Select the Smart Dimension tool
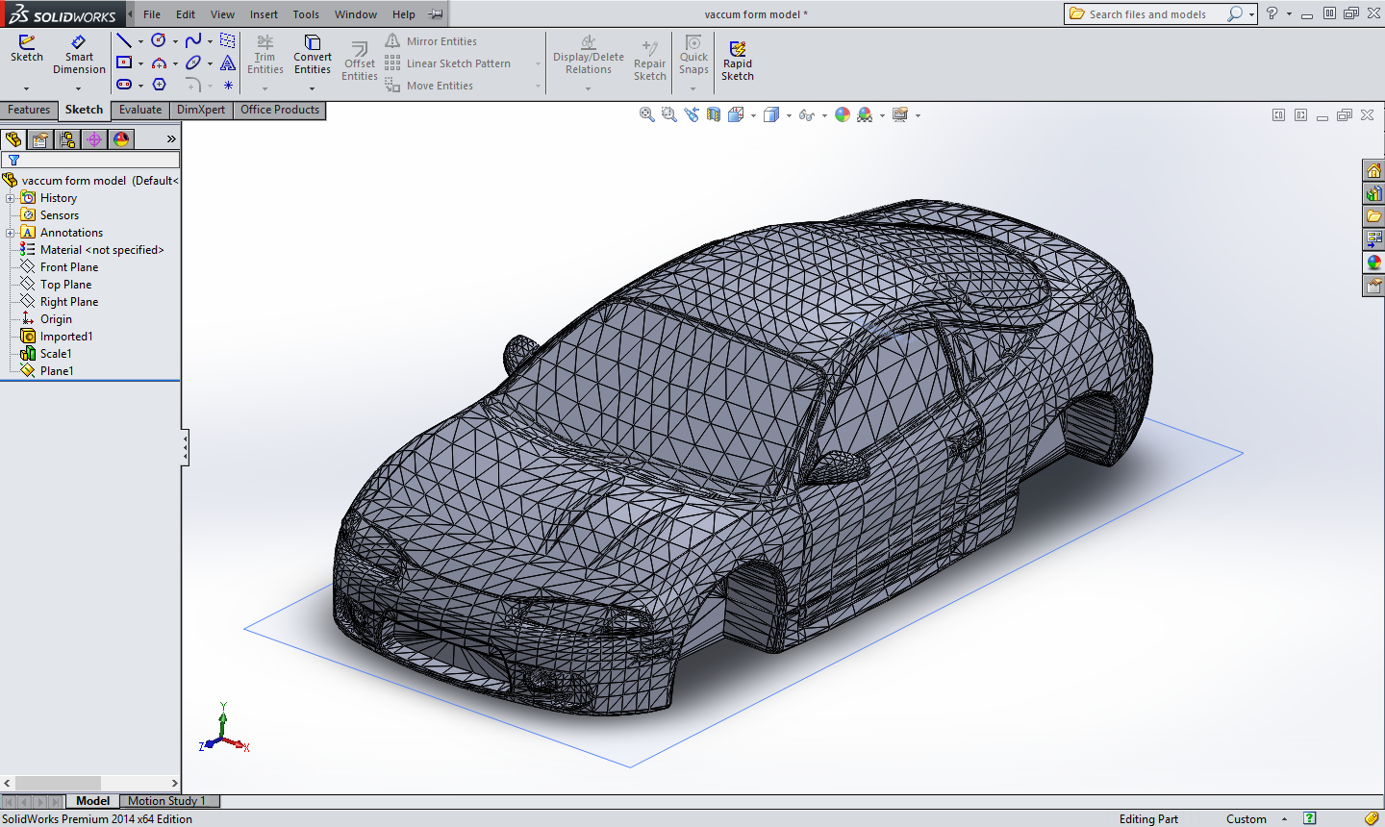 pos(79,56)
